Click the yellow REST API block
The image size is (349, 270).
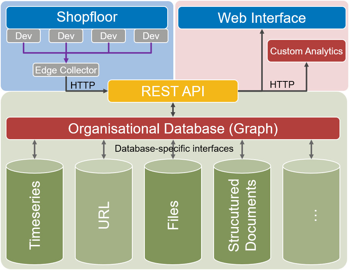pyautogui.click(x=173, y=91)
